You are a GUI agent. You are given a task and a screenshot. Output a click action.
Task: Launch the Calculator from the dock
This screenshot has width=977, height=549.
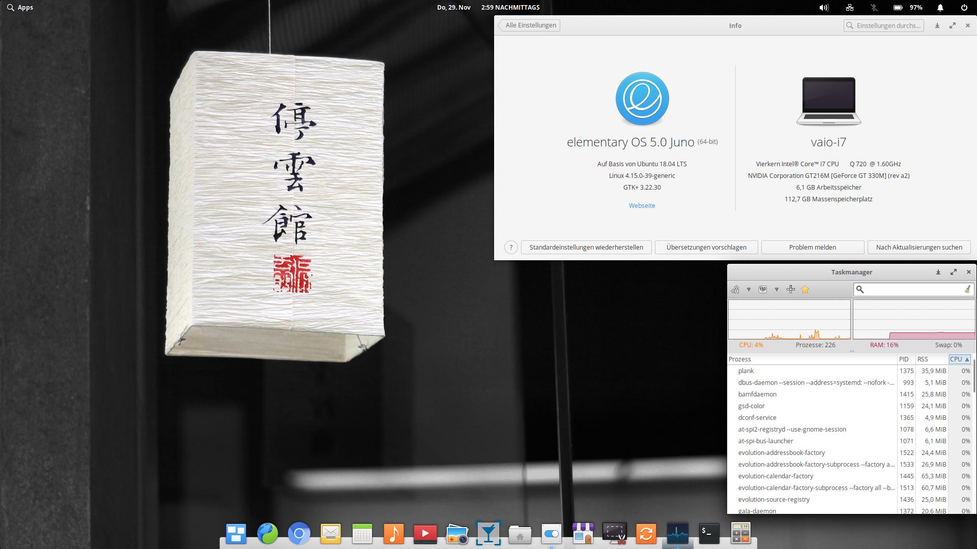[x=740, y=533]
